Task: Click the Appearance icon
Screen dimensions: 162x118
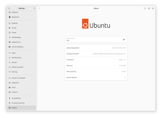Action: (x=10, y=42)
